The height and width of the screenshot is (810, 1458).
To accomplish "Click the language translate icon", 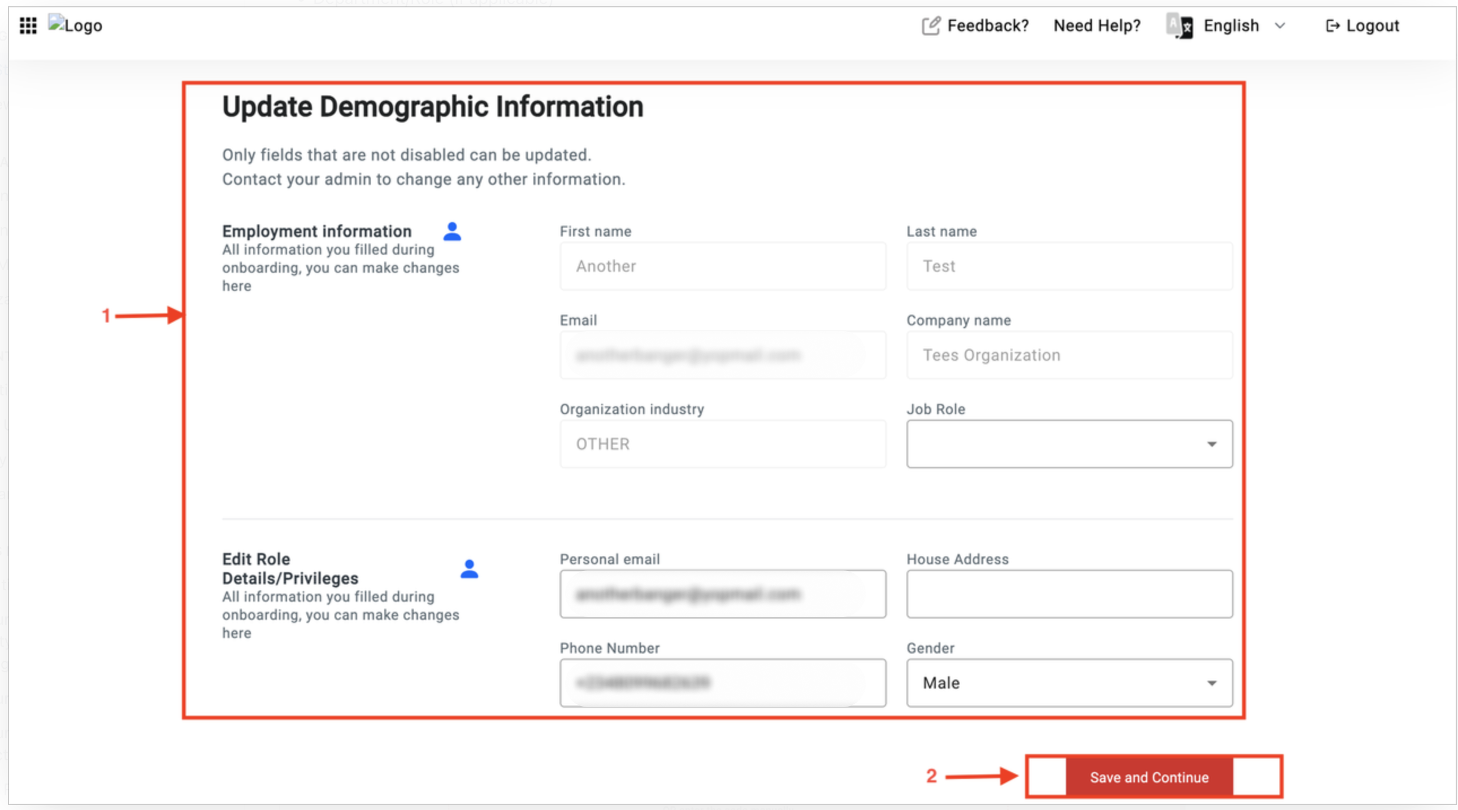I will click(x=1180, y=26).
